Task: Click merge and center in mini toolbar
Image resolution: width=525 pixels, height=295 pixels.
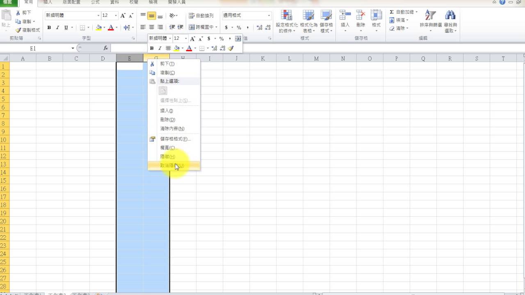Action: (x=238, y=39)
